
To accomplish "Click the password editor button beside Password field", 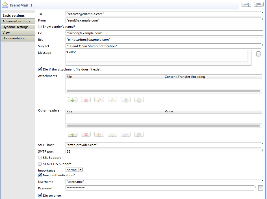I will (261, 188).
